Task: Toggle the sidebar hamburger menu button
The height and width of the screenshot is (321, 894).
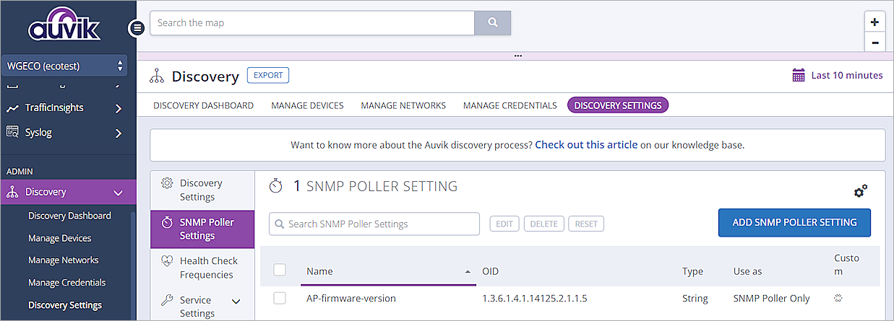Action: tap(137, 28)
